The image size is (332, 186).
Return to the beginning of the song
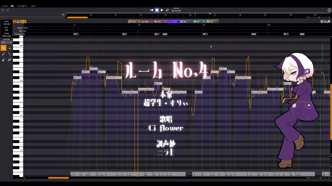151,10
